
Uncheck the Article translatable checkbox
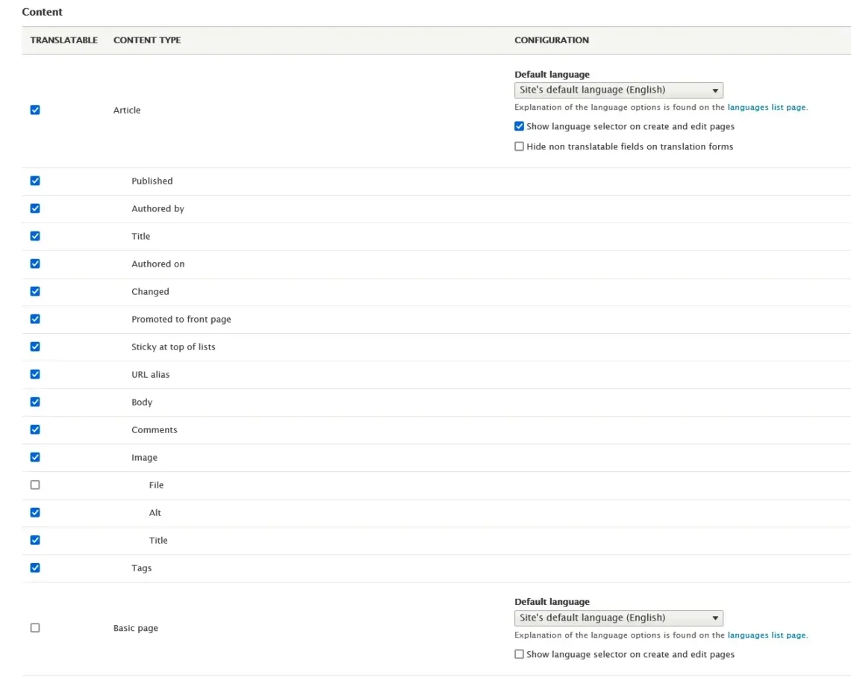tap(34, 110)
